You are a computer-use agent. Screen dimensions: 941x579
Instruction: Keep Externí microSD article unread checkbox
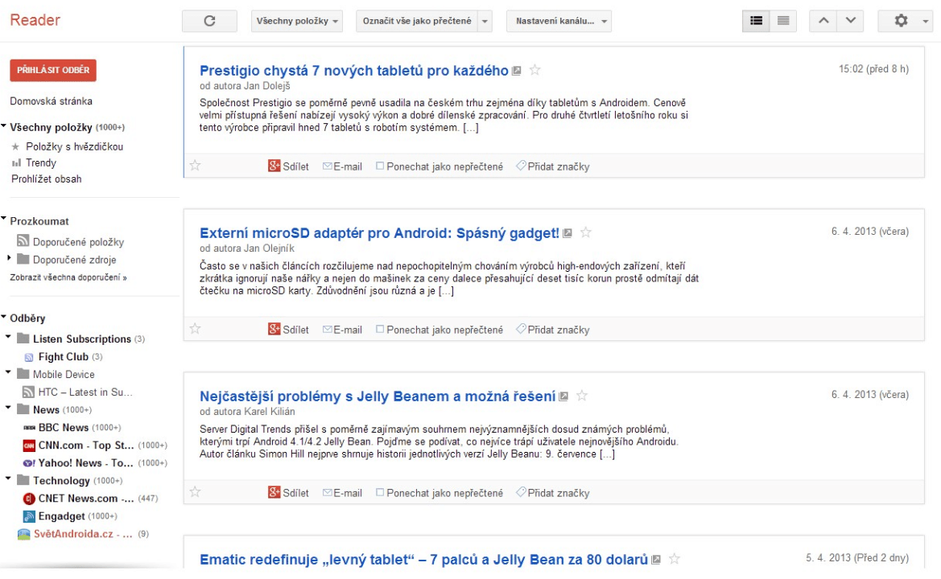pyautogui.click(x=381, y=330)
